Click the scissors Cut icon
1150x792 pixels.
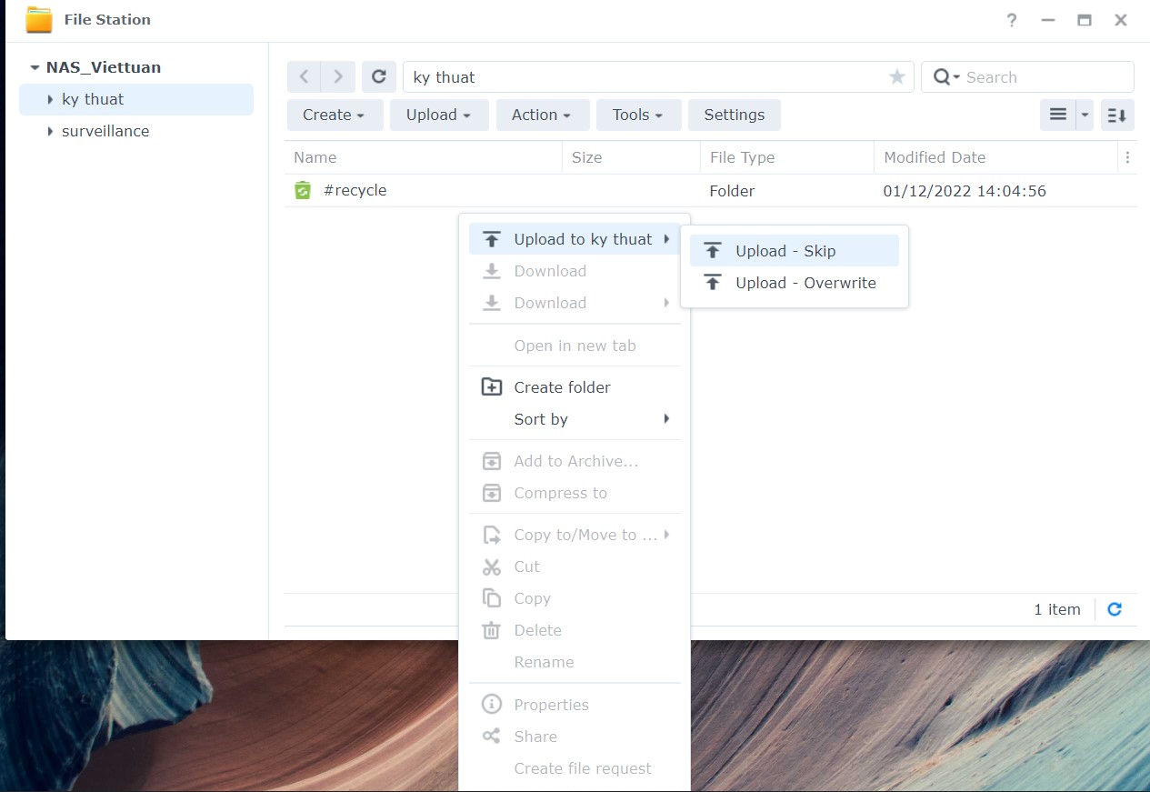[491, 566]
